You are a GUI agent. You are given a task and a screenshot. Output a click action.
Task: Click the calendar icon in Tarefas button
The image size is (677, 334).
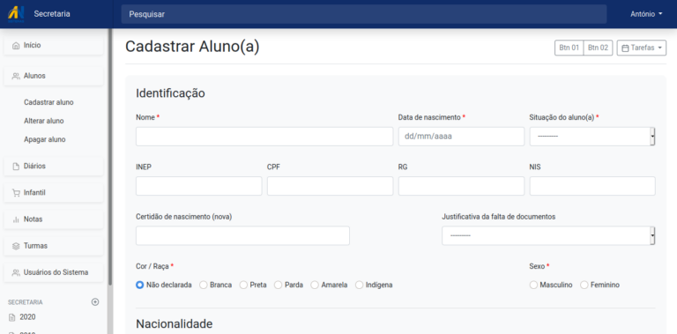click(x=625, y=48)
